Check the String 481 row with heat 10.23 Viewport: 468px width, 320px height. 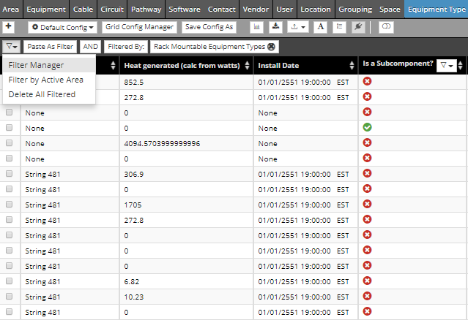pos(10,296)
